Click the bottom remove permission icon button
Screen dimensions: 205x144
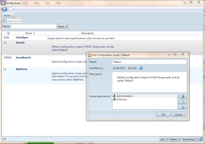(182, 107)
